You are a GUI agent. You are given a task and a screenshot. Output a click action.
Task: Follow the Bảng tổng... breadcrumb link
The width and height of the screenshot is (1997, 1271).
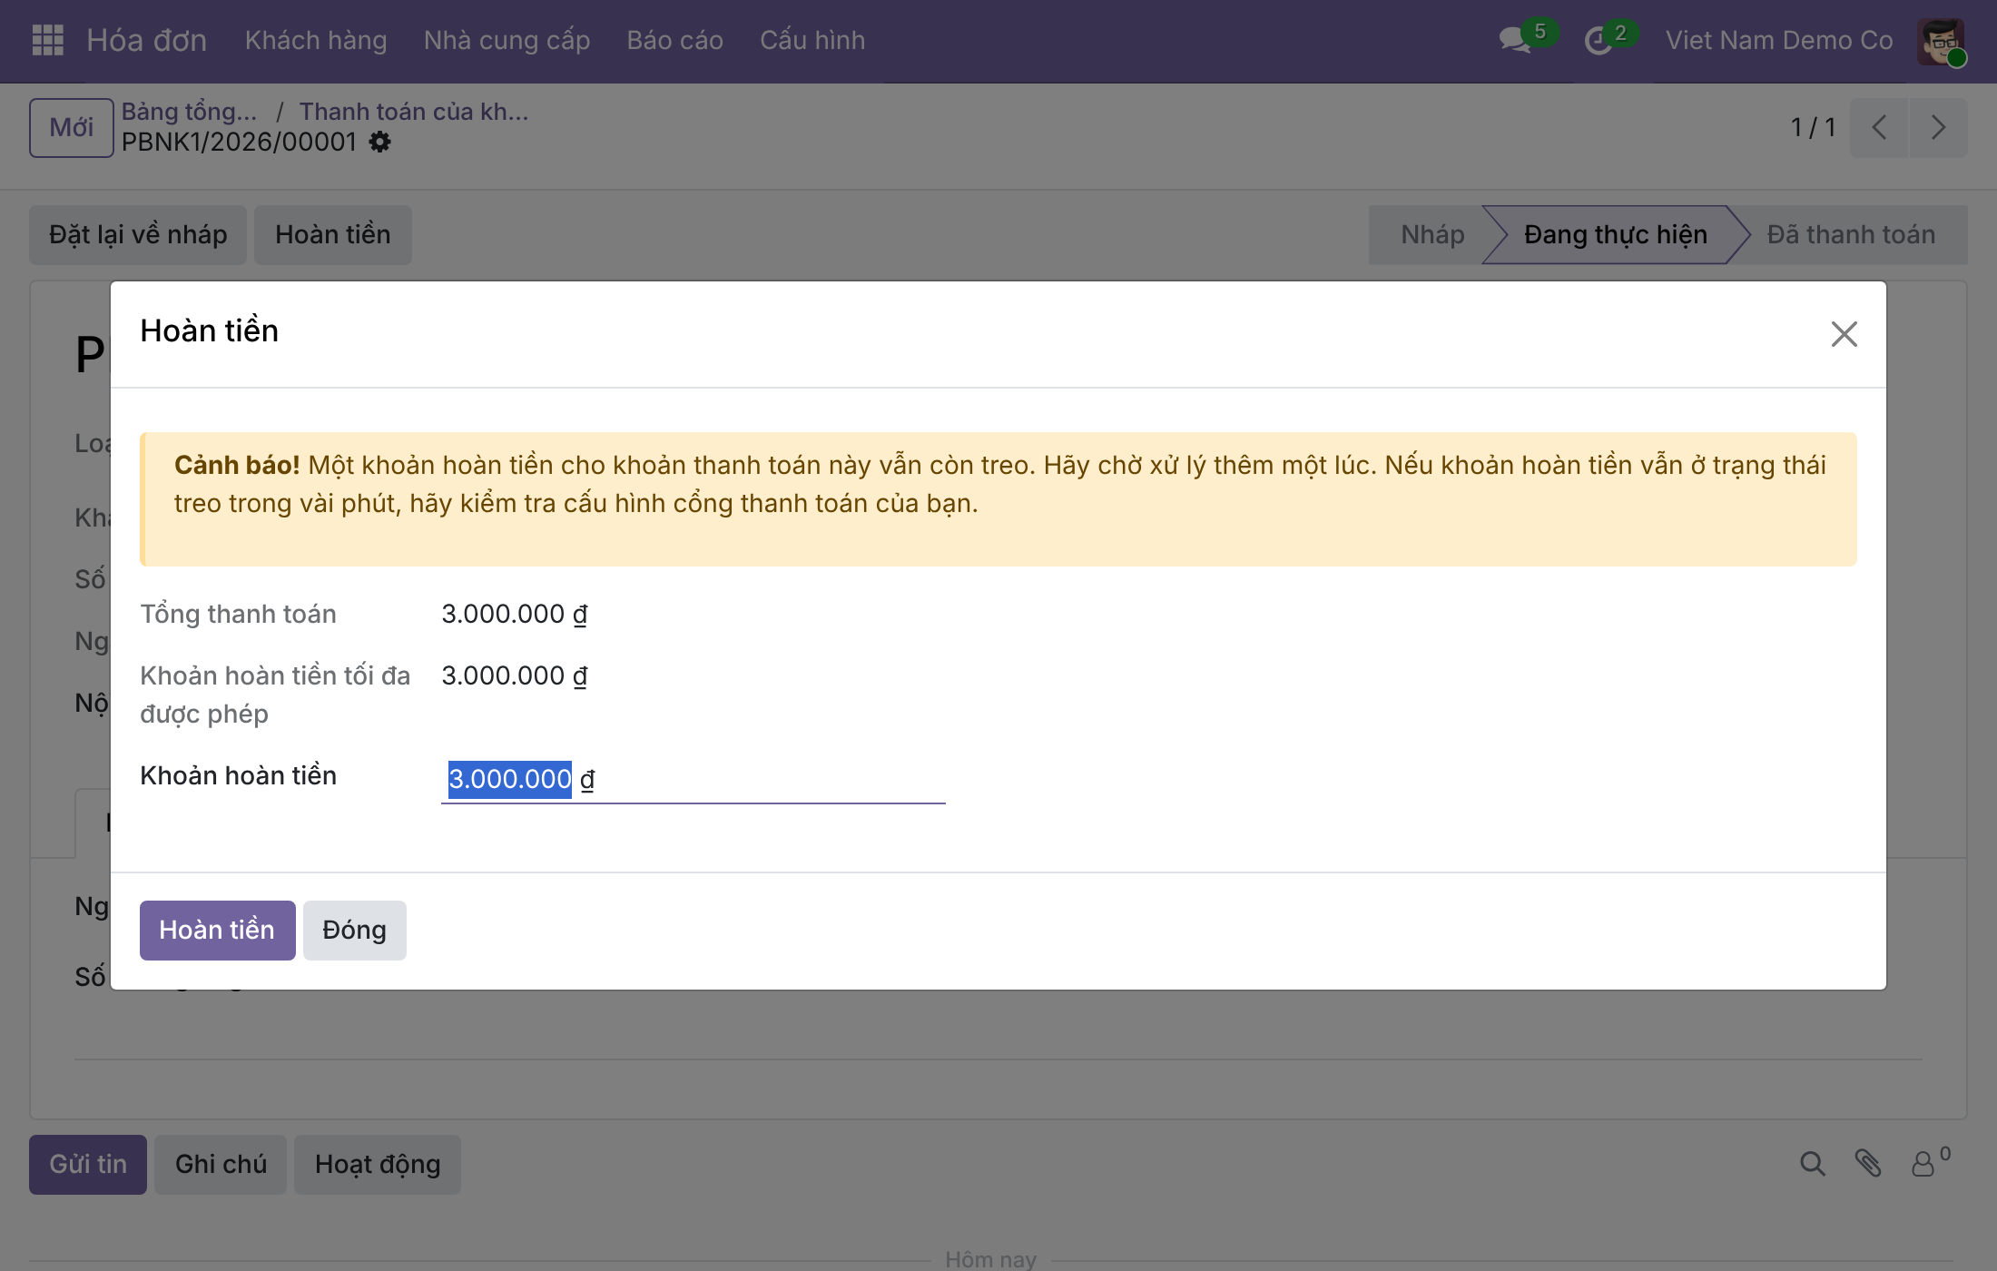point(190,112)
